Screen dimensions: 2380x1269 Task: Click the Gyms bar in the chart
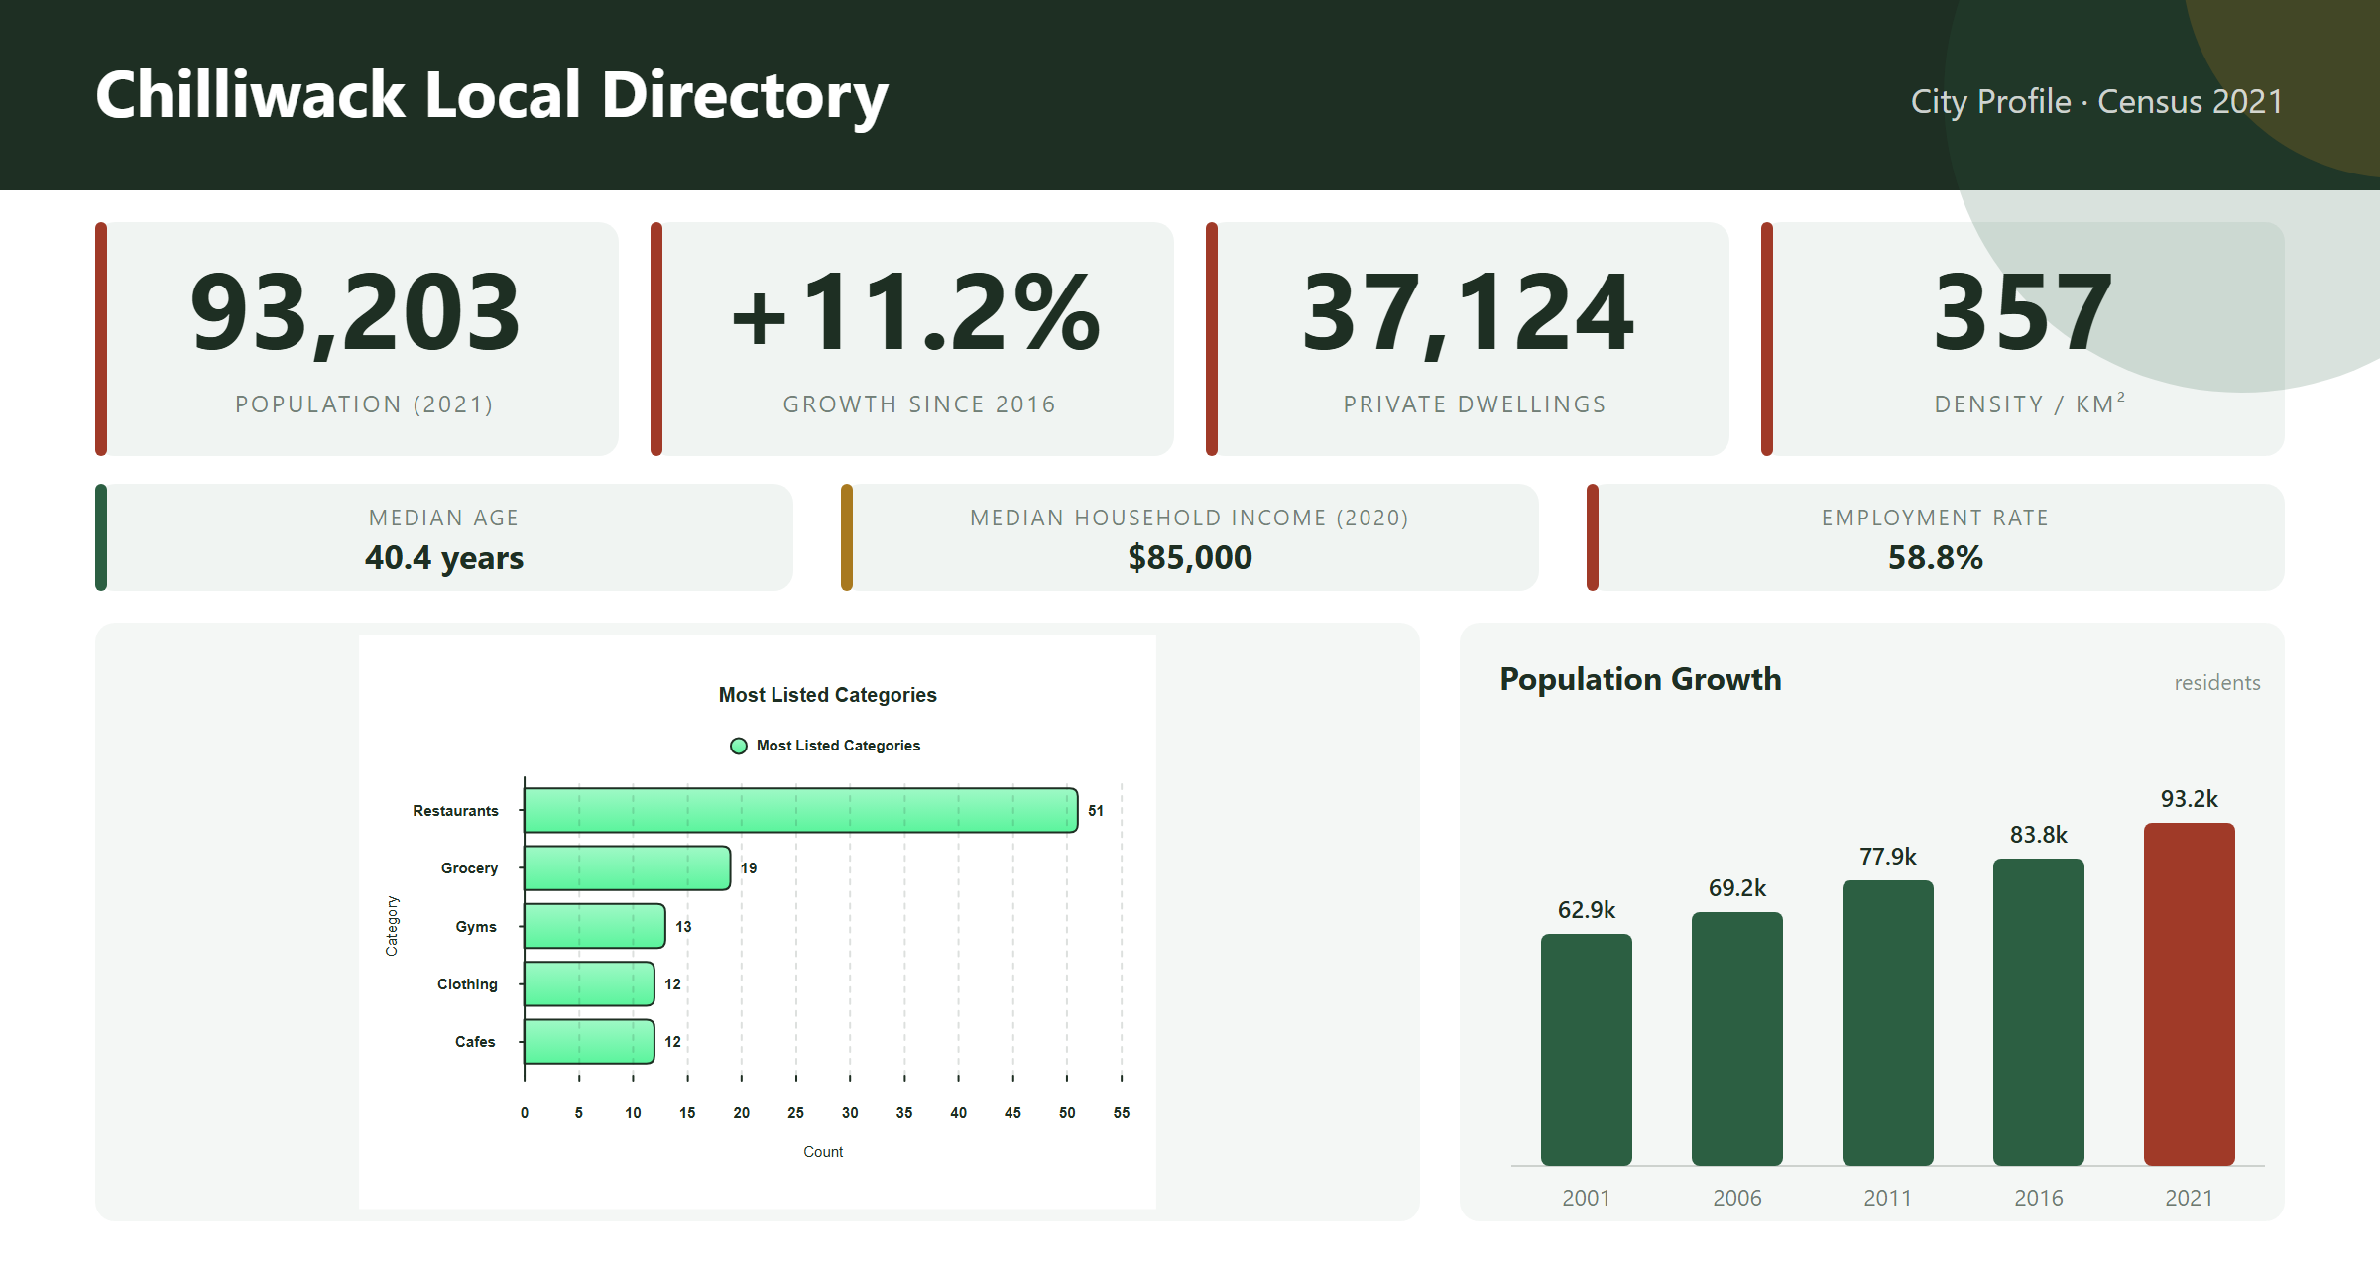pos(595,926)
